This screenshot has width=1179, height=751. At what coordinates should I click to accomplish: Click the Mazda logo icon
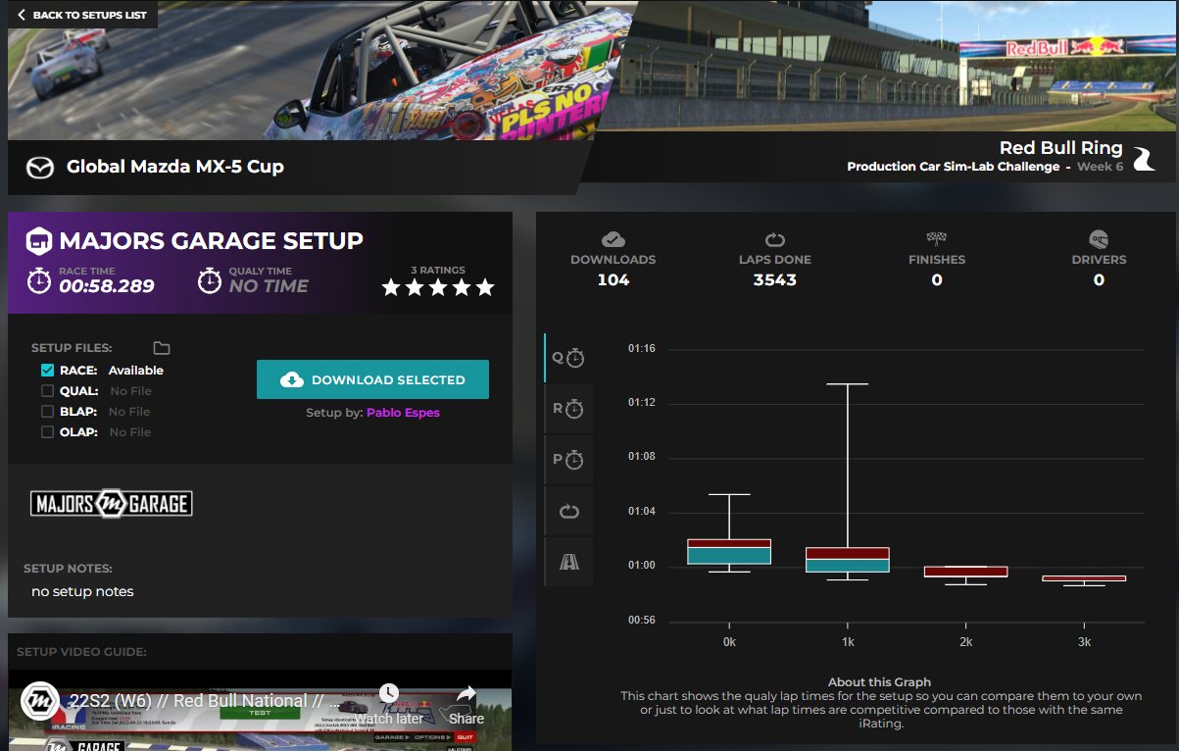(39, 167)
